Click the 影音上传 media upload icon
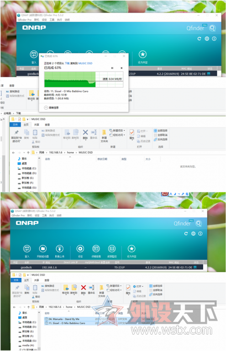Viewport: 226px width, 351px height. [59, 249]
